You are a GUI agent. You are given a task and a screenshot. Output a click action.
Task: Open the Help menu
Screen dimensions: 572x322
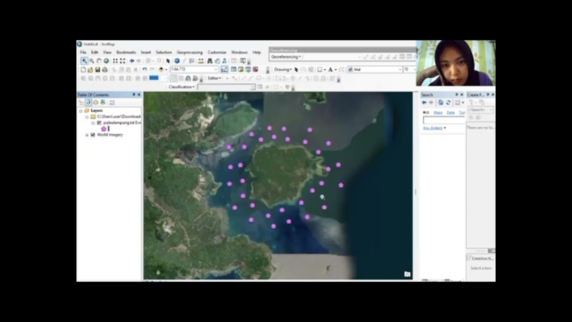tap(257, 52)
